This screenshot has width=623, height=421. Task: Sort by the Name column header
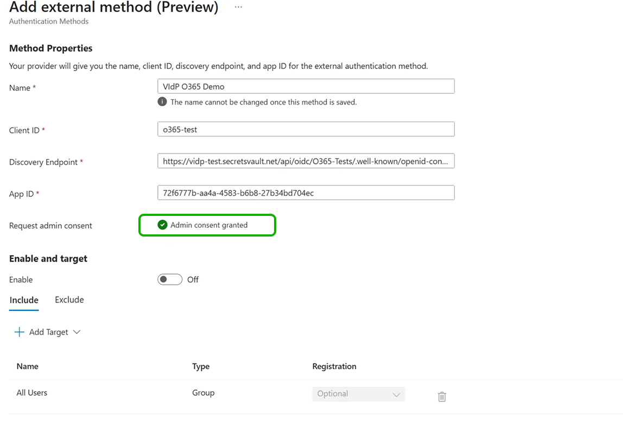28,366
